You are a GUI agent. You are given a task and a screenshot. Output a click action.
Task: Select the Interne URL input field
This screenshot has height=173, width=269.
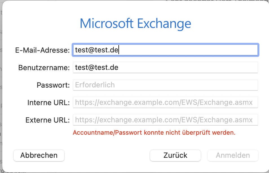(165, 103)
